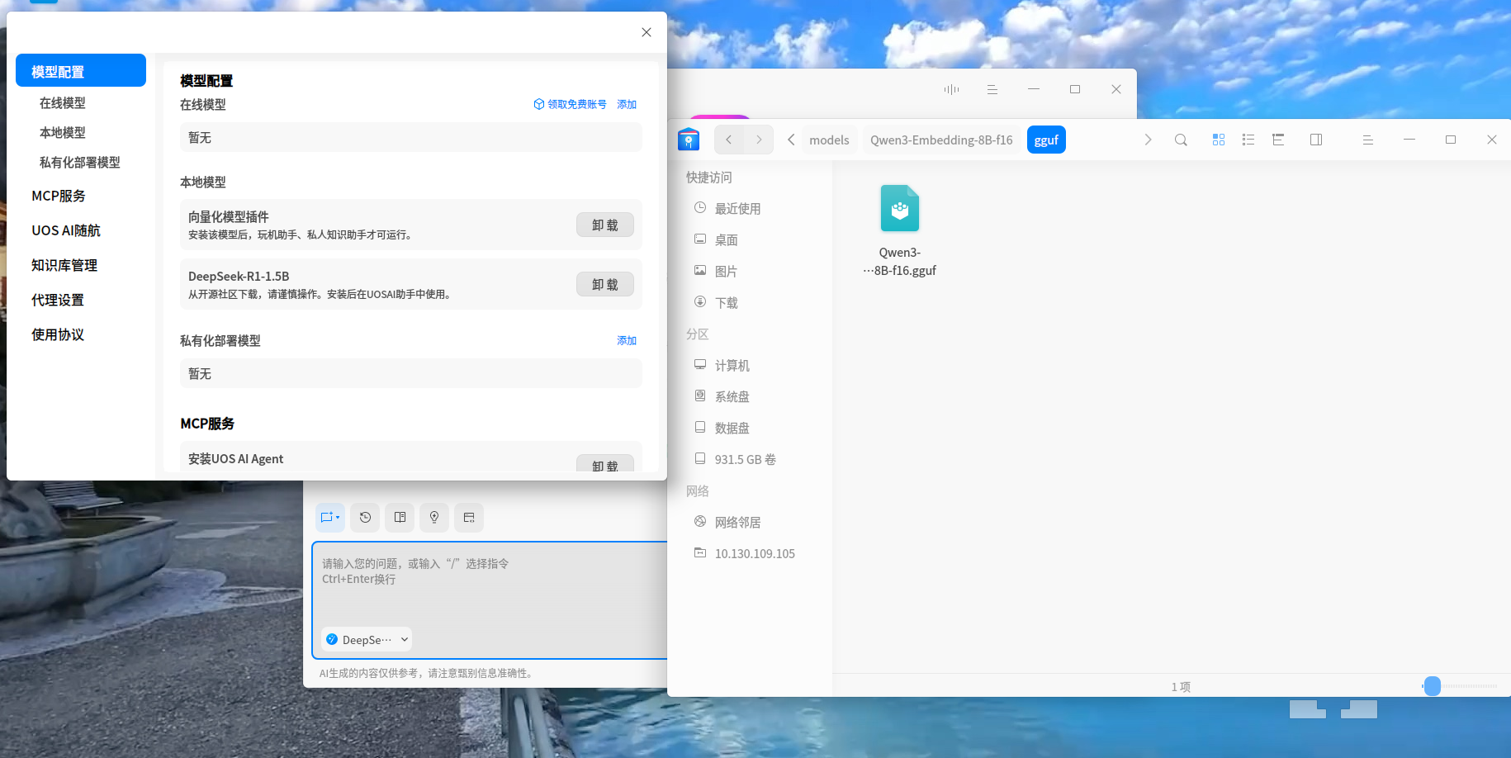This screenshot has height=758, width=1511.
Task: Go back in file manager navigation
Action: point(729,140)
